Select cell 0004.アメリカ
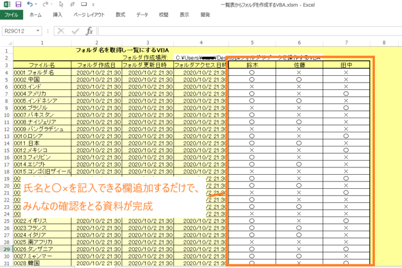Screen dimensions: 402x268 (42, 94)
